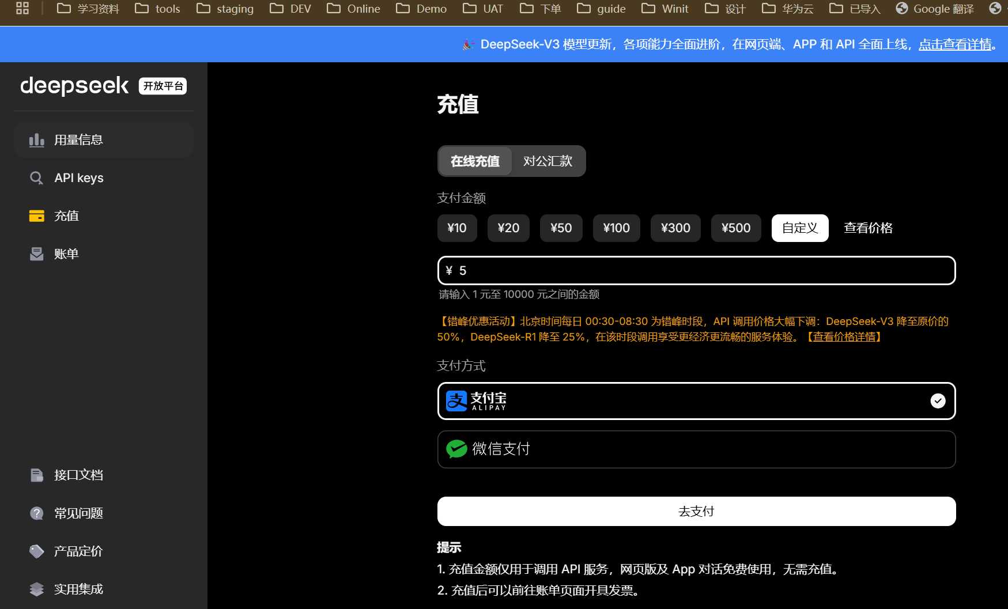Switch to the 对公汇款 tab

[548, 161]
